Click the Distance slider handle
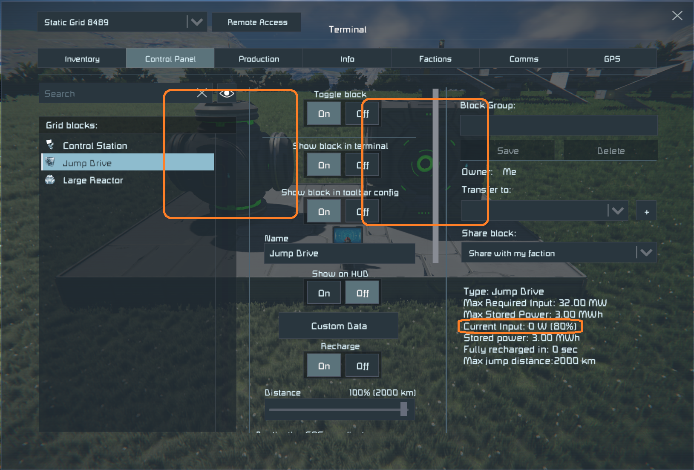The height and width of the screenshot is (470, 694). pos(404,409)
